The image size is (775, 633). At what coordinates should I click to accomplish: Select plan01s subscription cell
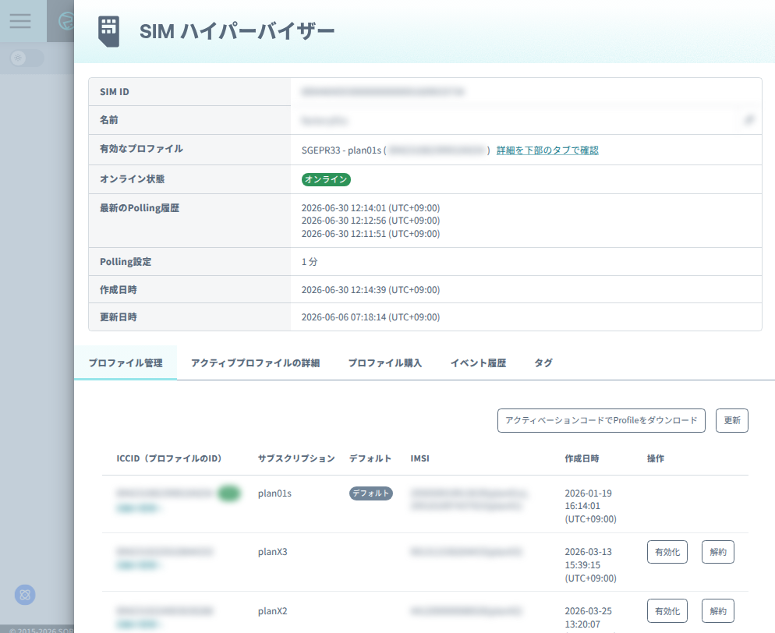(x=274, y=493)
